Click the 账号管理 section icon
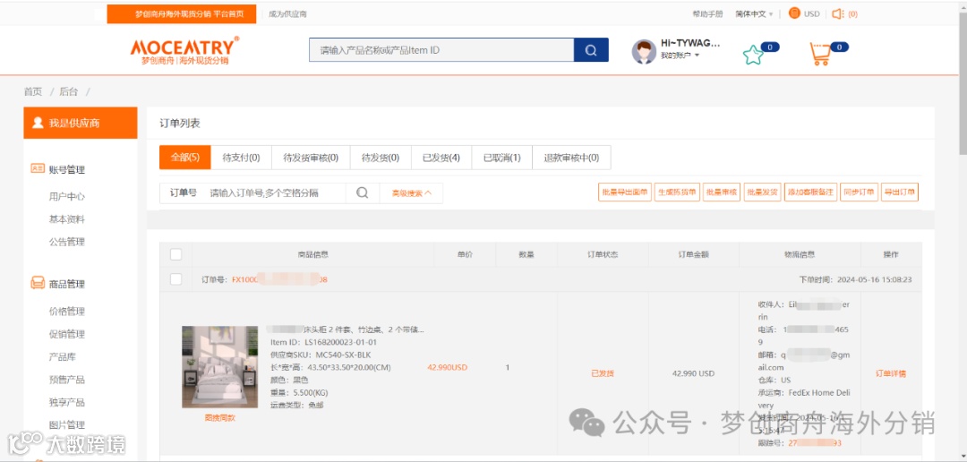Screen dimensions: 967x462 click(38, 169)
